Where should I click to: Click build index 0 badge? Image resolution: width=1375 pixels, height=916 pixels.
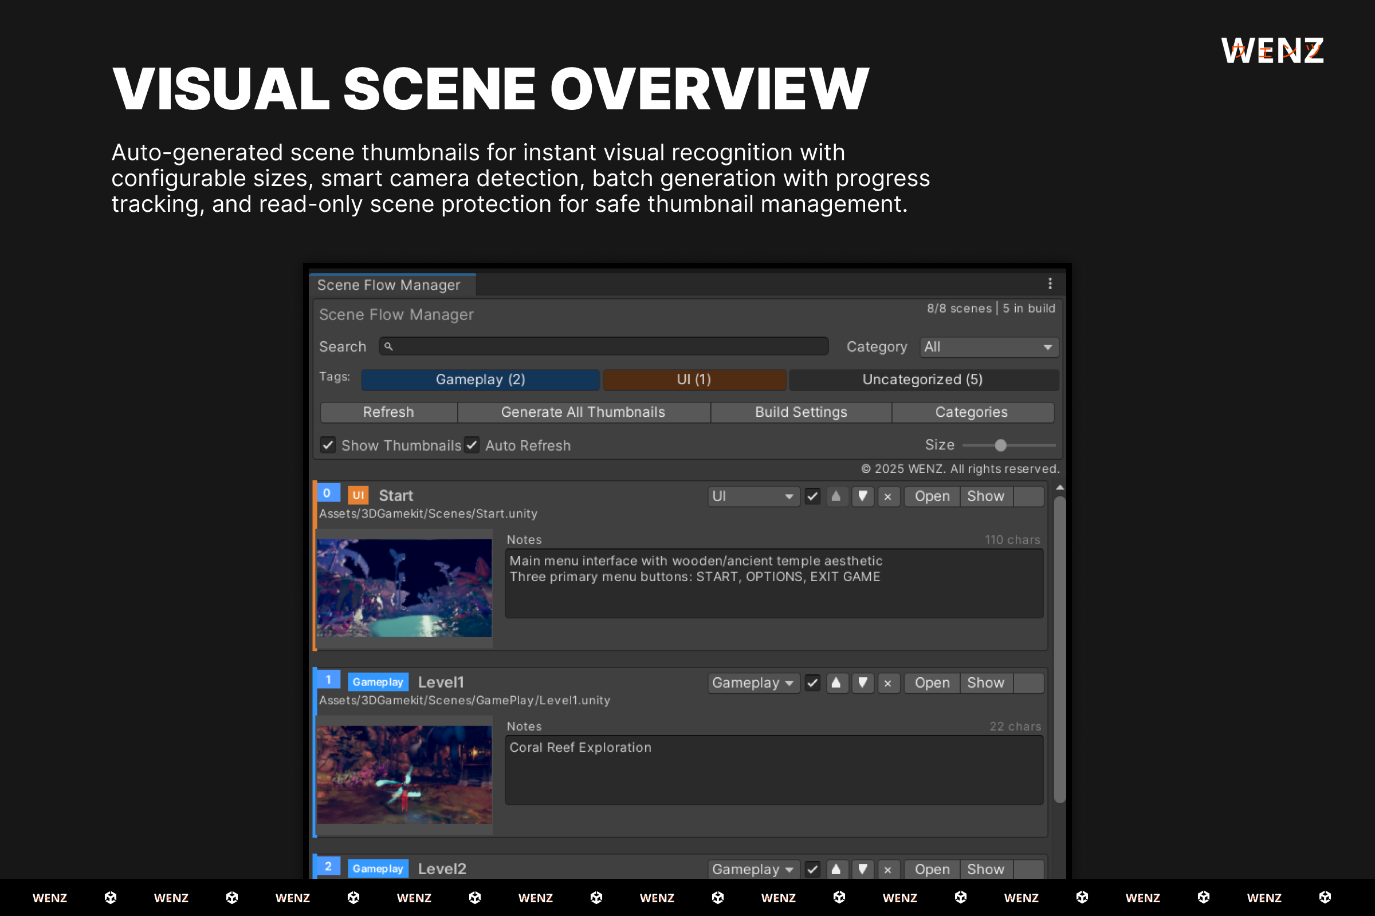pyautogui.click(x=328, y=492)
